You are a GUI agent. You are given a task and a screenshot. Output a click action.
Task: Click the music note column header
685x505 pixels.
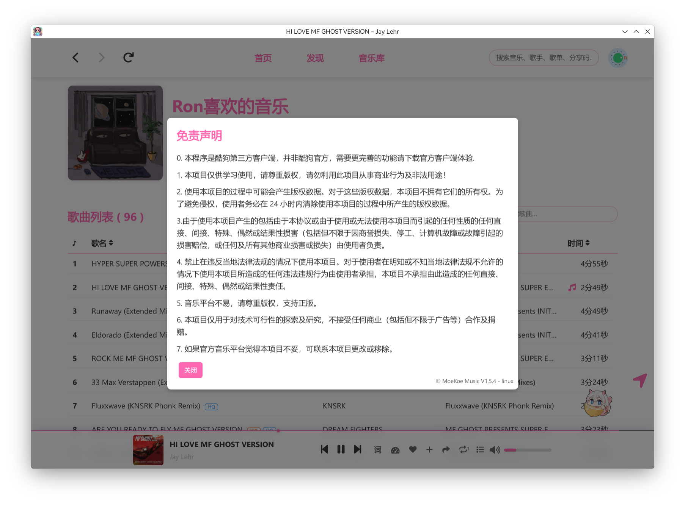pyautogui.click(x=74, y=243)
